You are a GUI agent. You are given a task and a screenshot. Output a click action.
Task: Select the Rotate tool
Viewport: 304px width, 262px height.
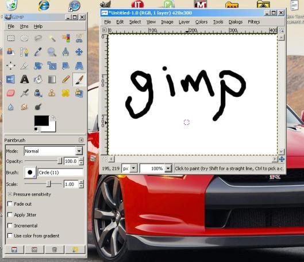tap(38, 66)
